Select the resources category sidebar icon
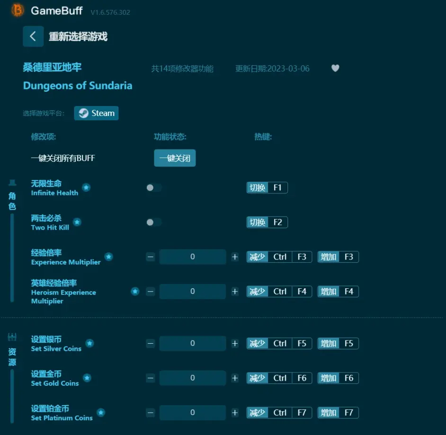The width and height of the screenshot is (446, 435). [x=12, y=337]
